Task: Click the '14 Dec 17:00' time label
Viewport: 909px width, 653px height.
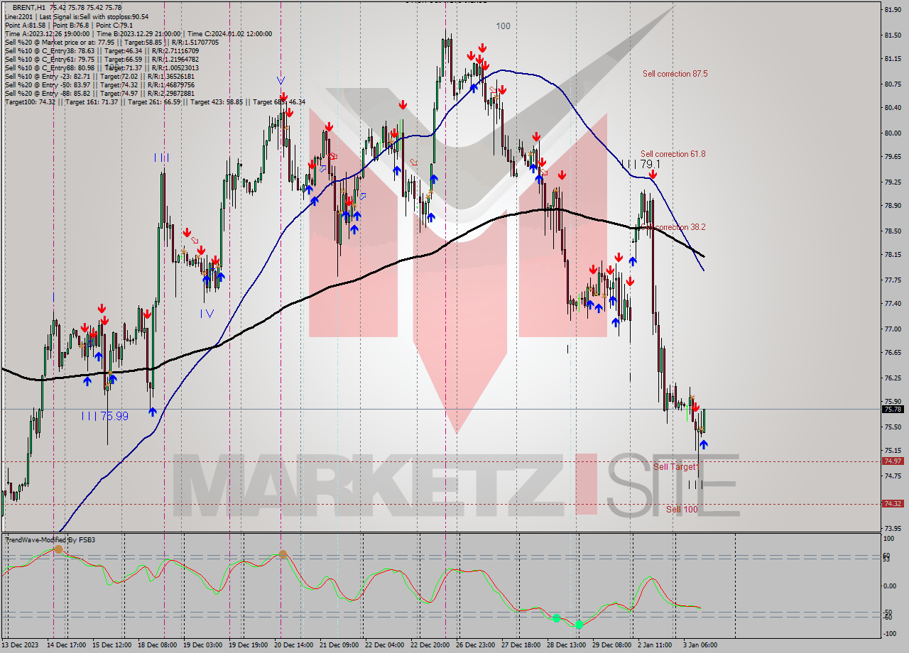Action: tap(66, 645)
